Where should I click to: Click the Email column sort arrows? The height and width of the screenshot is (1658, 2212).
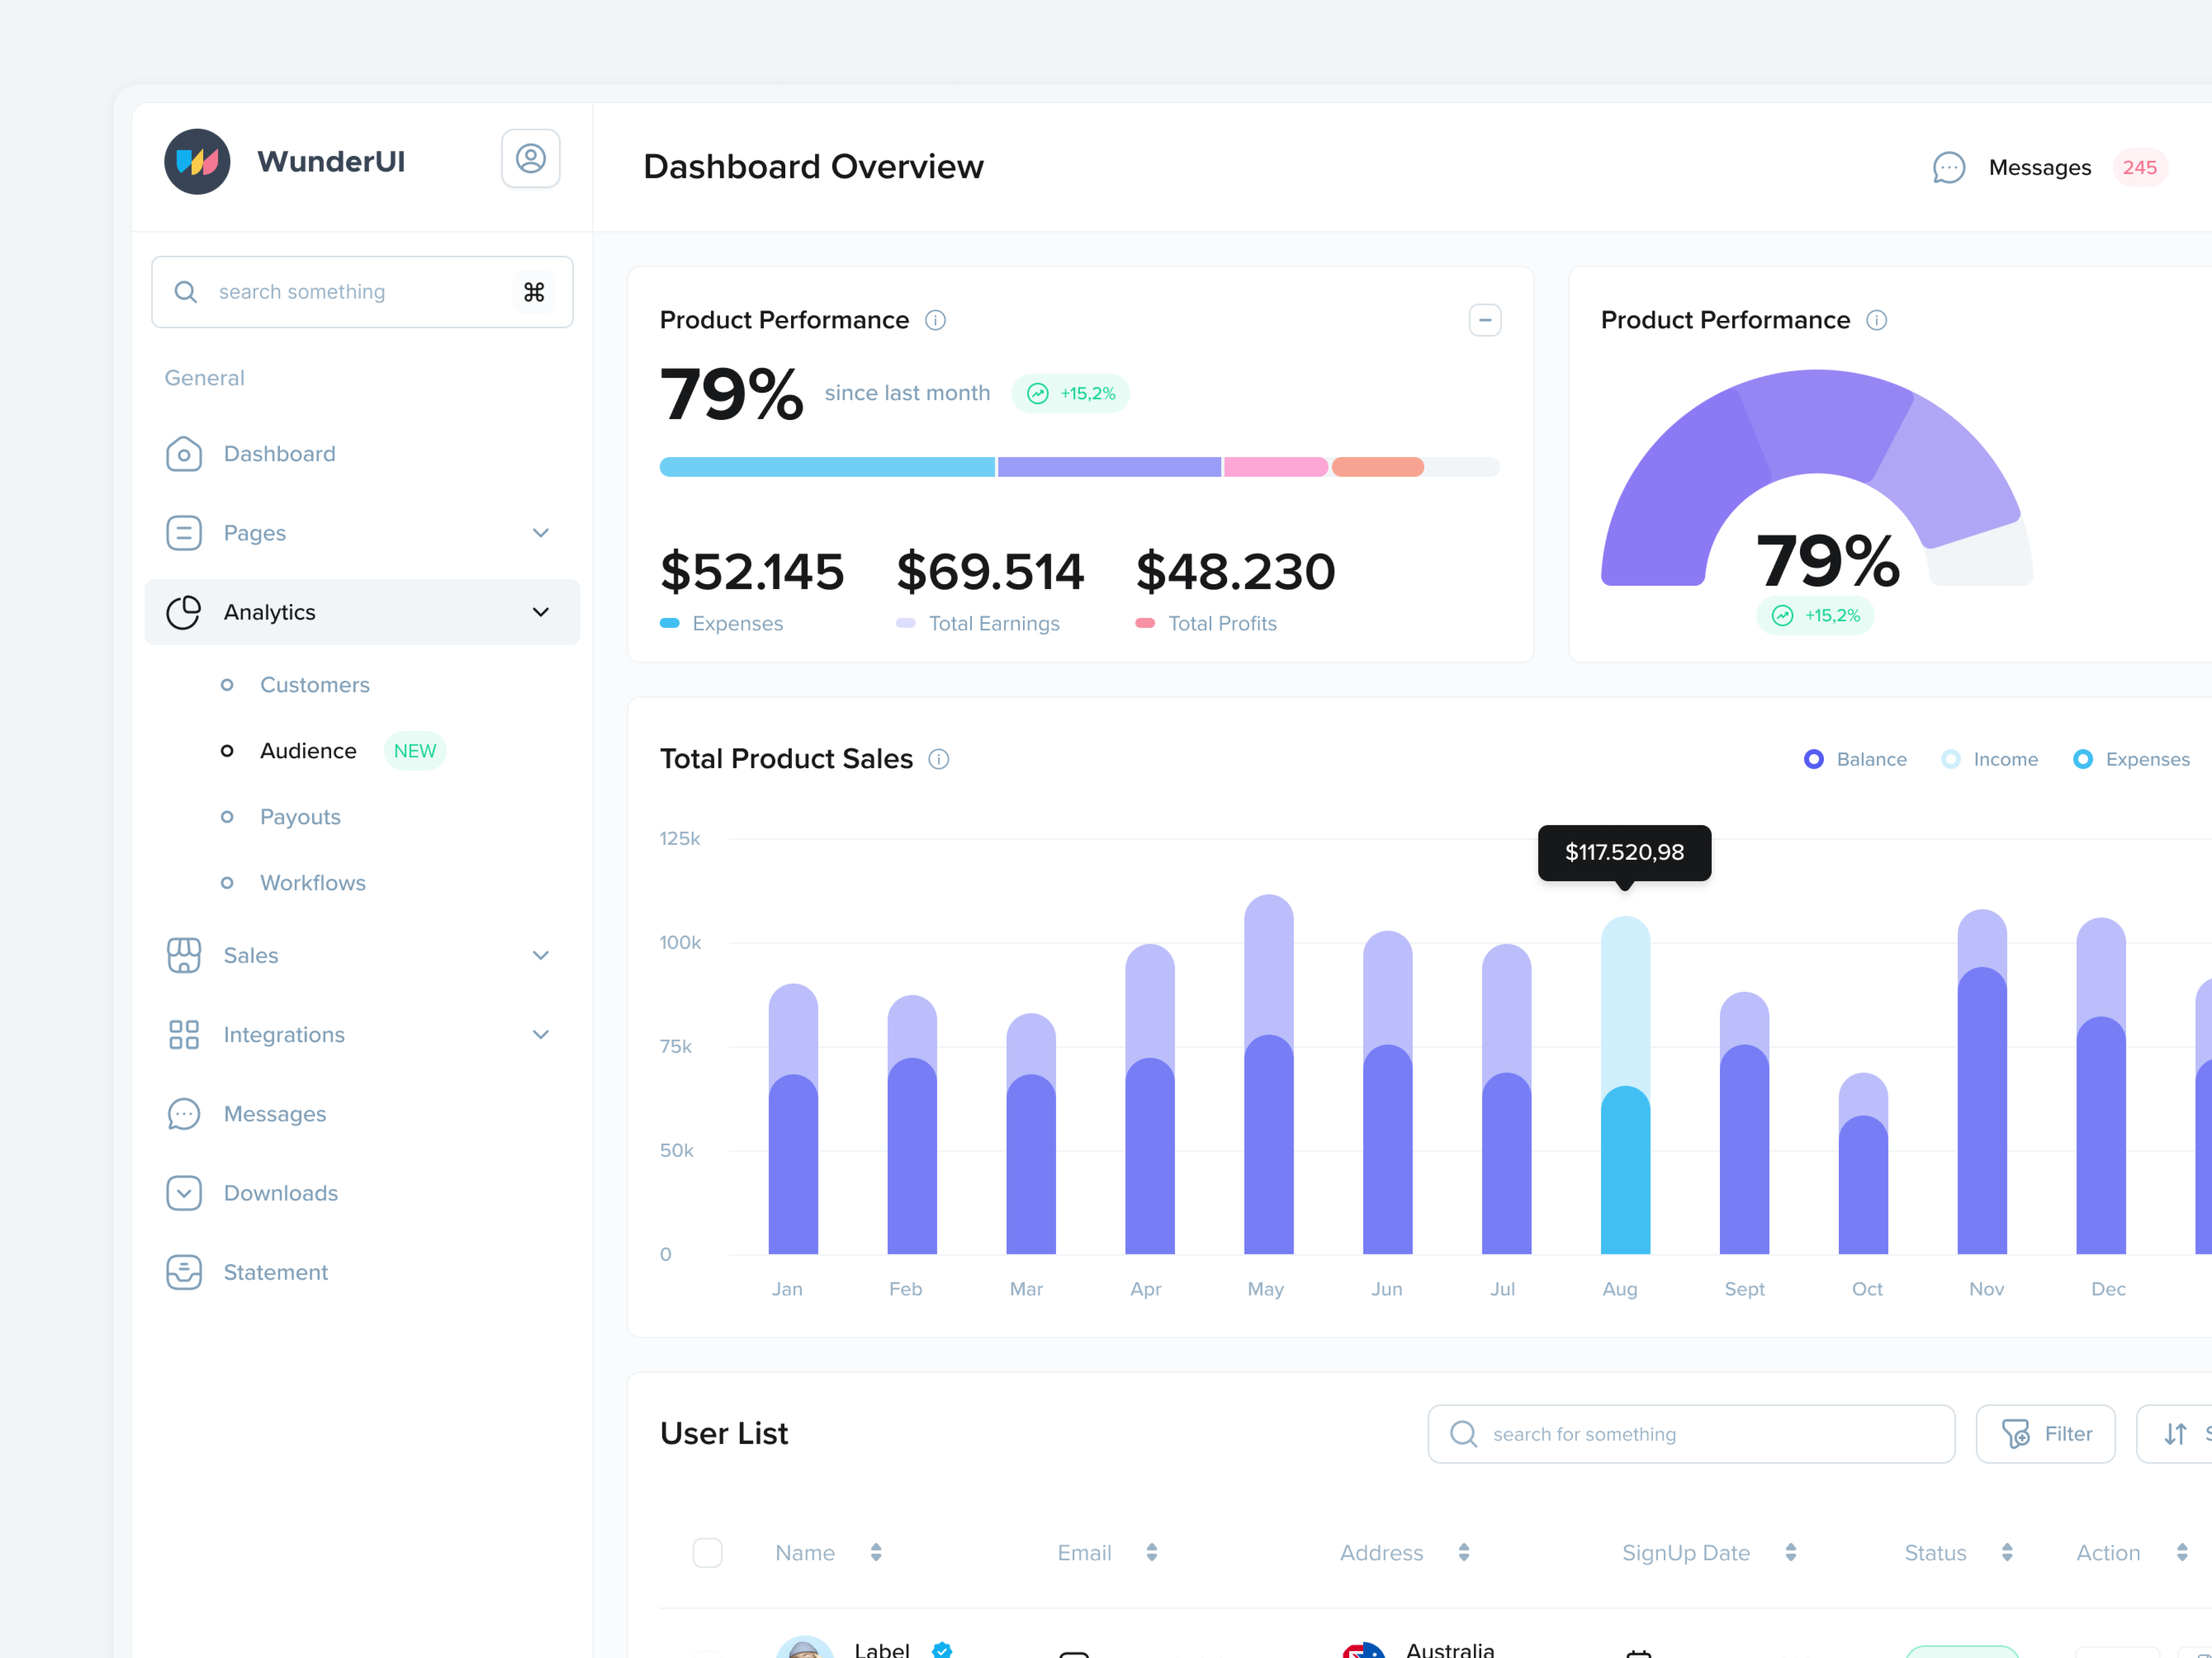click(1152, 1552)
